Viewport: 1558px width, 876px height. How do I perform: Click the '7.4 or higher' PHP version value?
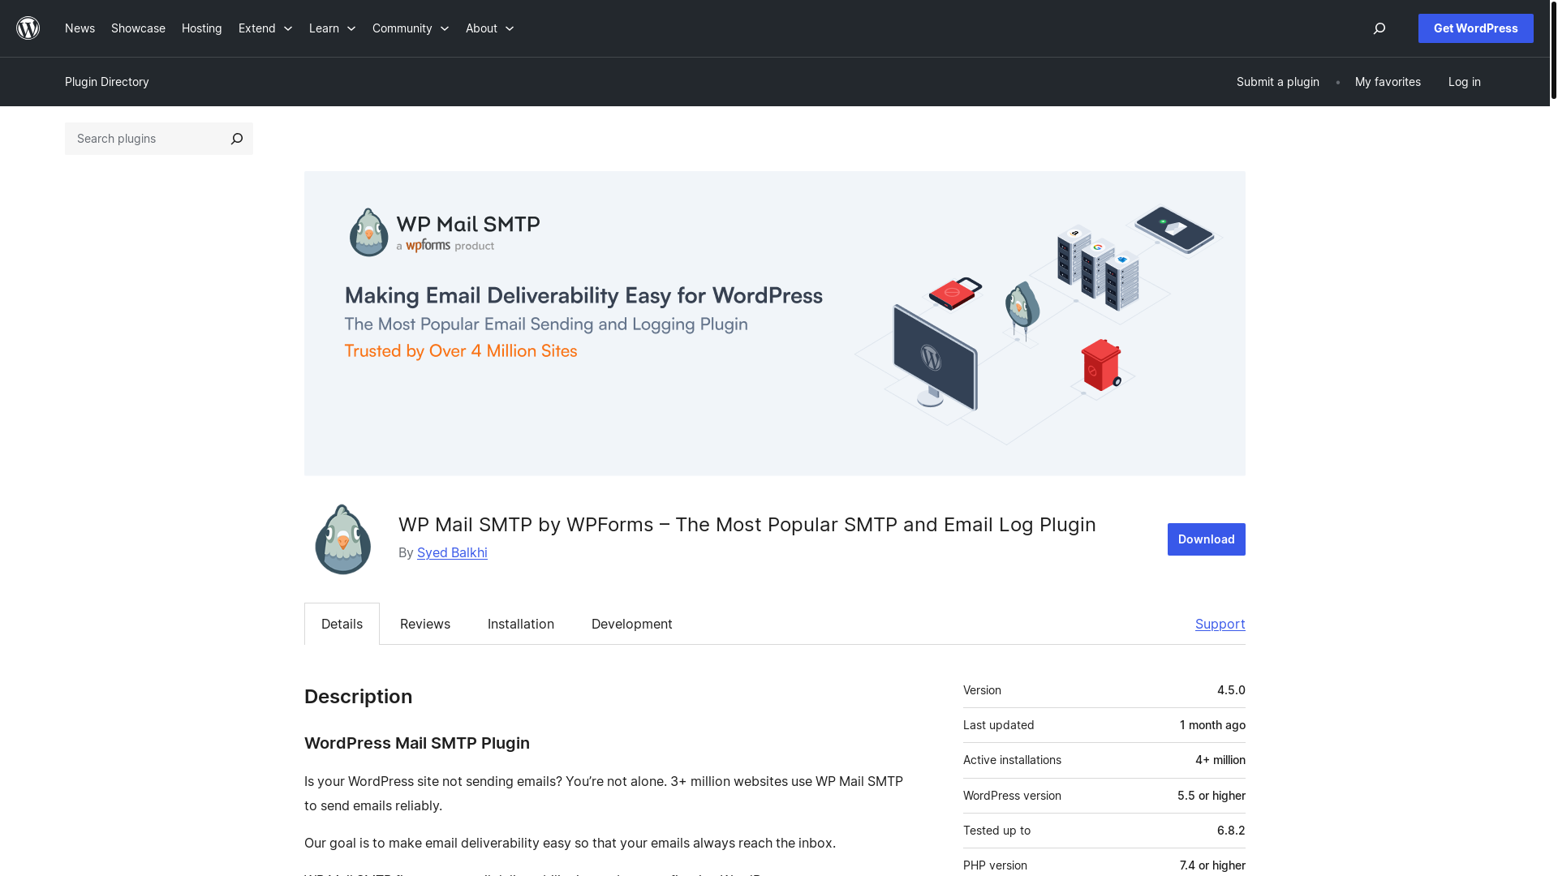(1212, 865)
